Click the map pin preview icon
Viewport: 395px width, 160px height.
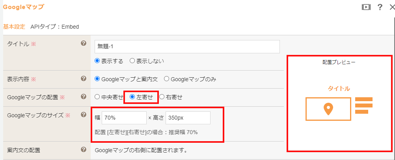click(328, 109)
